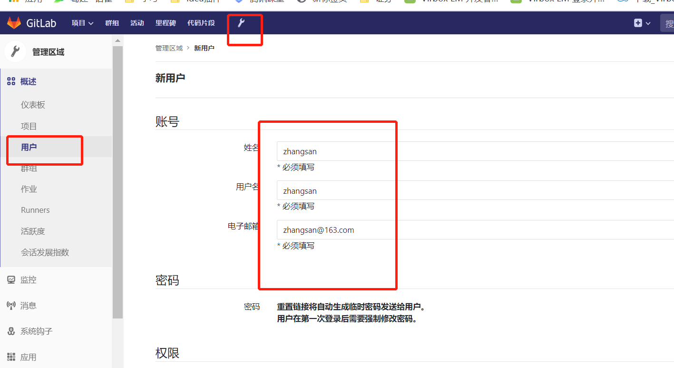Open 活动 in the top navigation

click(137, 23)
